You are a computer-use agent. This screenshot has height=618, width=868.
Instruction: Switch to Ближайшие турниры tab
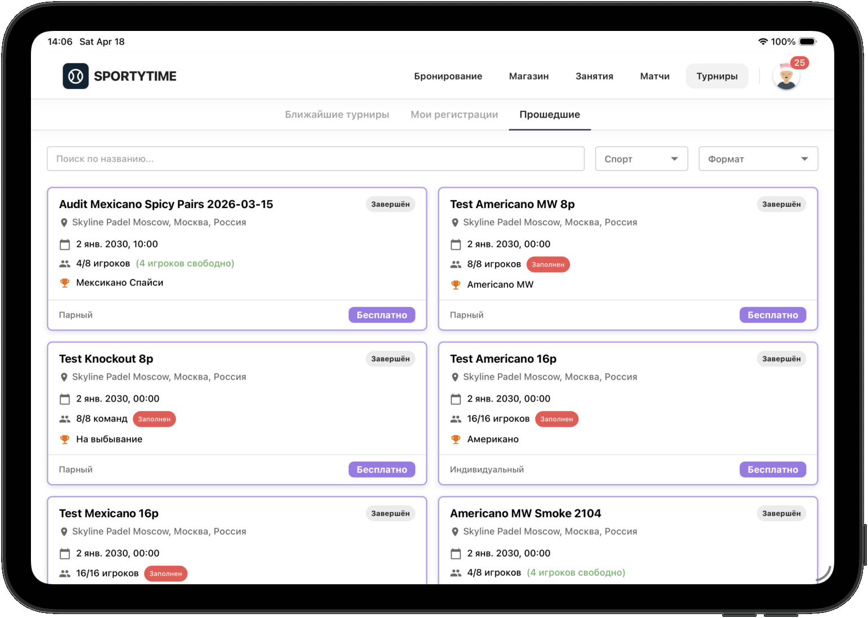337,115
